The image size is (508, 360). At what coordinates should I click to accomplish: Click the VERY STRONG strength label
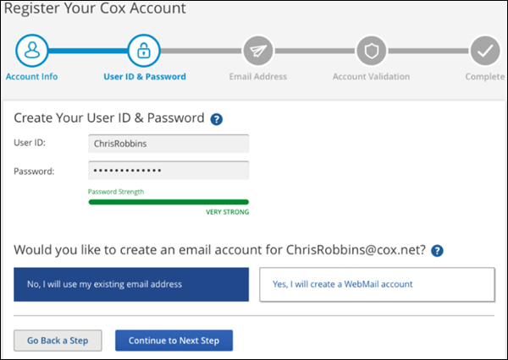click(x=228, y=212)
